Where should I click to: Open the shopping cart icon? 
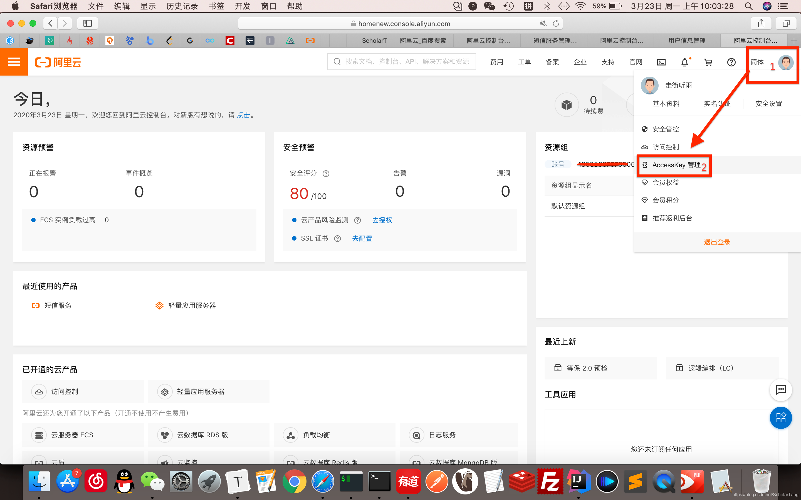click(708, 62)
